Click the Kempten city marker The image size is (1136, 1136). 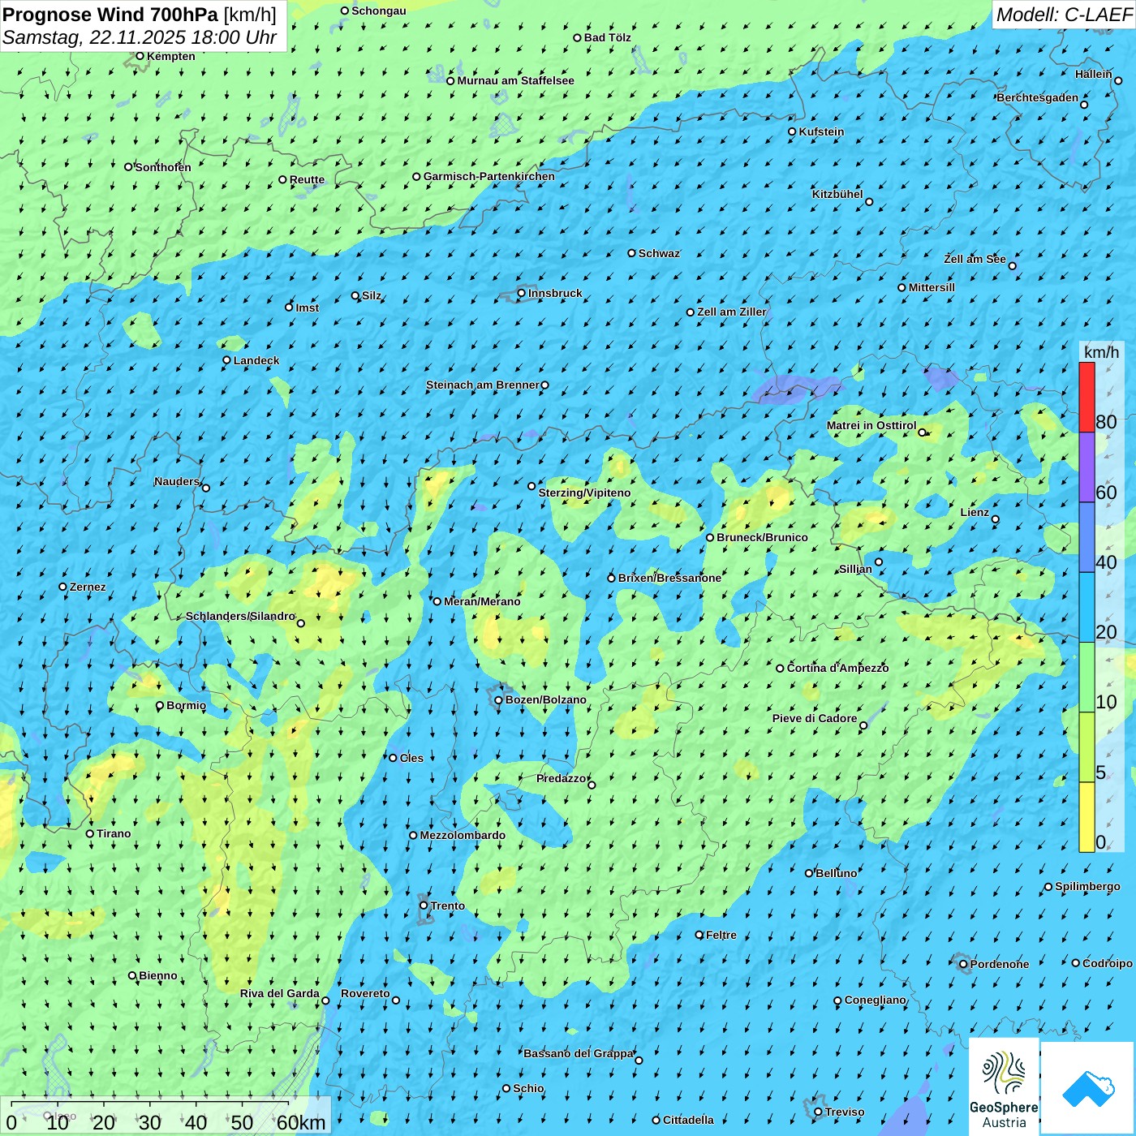tap(140, 56)
